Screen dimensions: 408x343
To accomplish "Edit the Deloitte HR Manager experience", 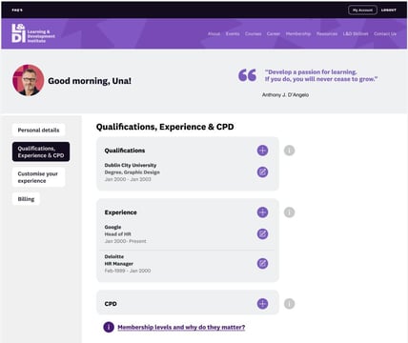I will click(262, 263).
